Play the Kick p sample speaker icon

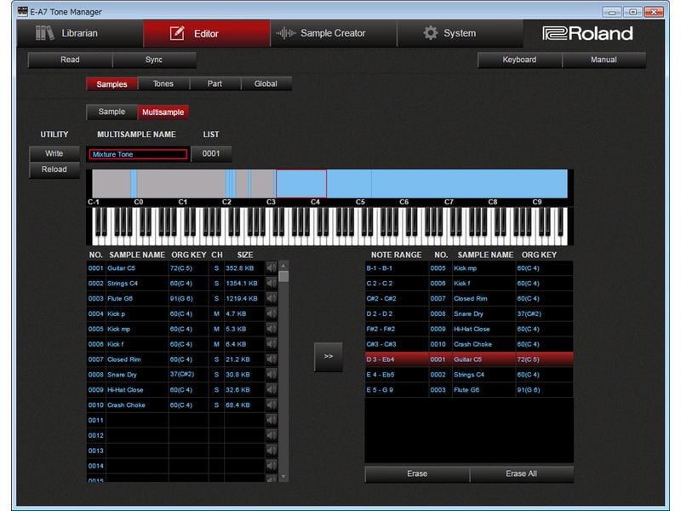(x=272, y=313)
